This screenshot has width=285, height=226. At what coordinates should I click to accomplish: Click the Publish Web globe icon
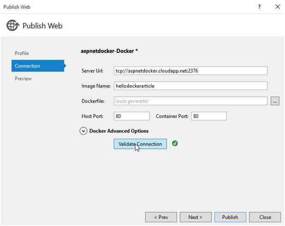pos(12,26)
